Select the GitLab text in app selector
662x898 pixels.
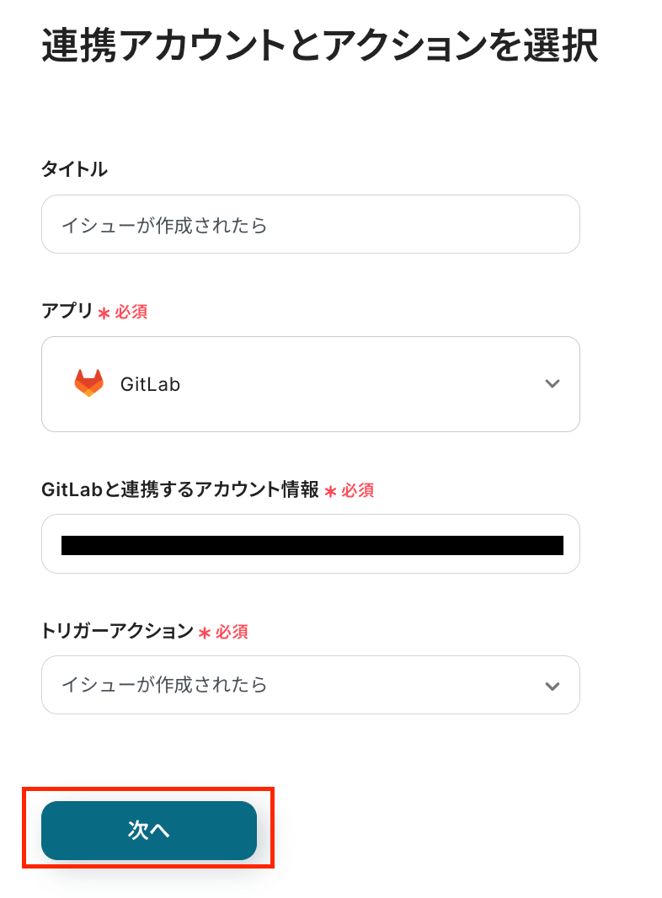[x=150, y=384]
